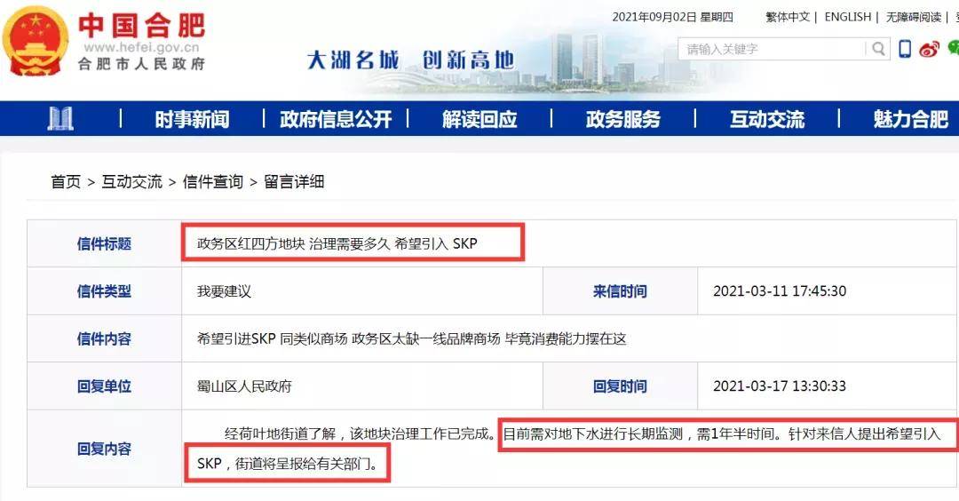
Task: Click the 合肥市人民政府 subtitle text
Action: tap(141, 64)
